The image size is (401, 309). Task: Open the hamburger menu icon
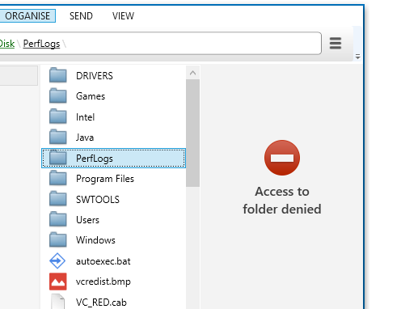[336, 43]
